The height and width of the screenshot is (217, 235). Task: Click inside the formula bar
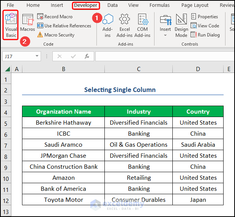coord(163,56)
